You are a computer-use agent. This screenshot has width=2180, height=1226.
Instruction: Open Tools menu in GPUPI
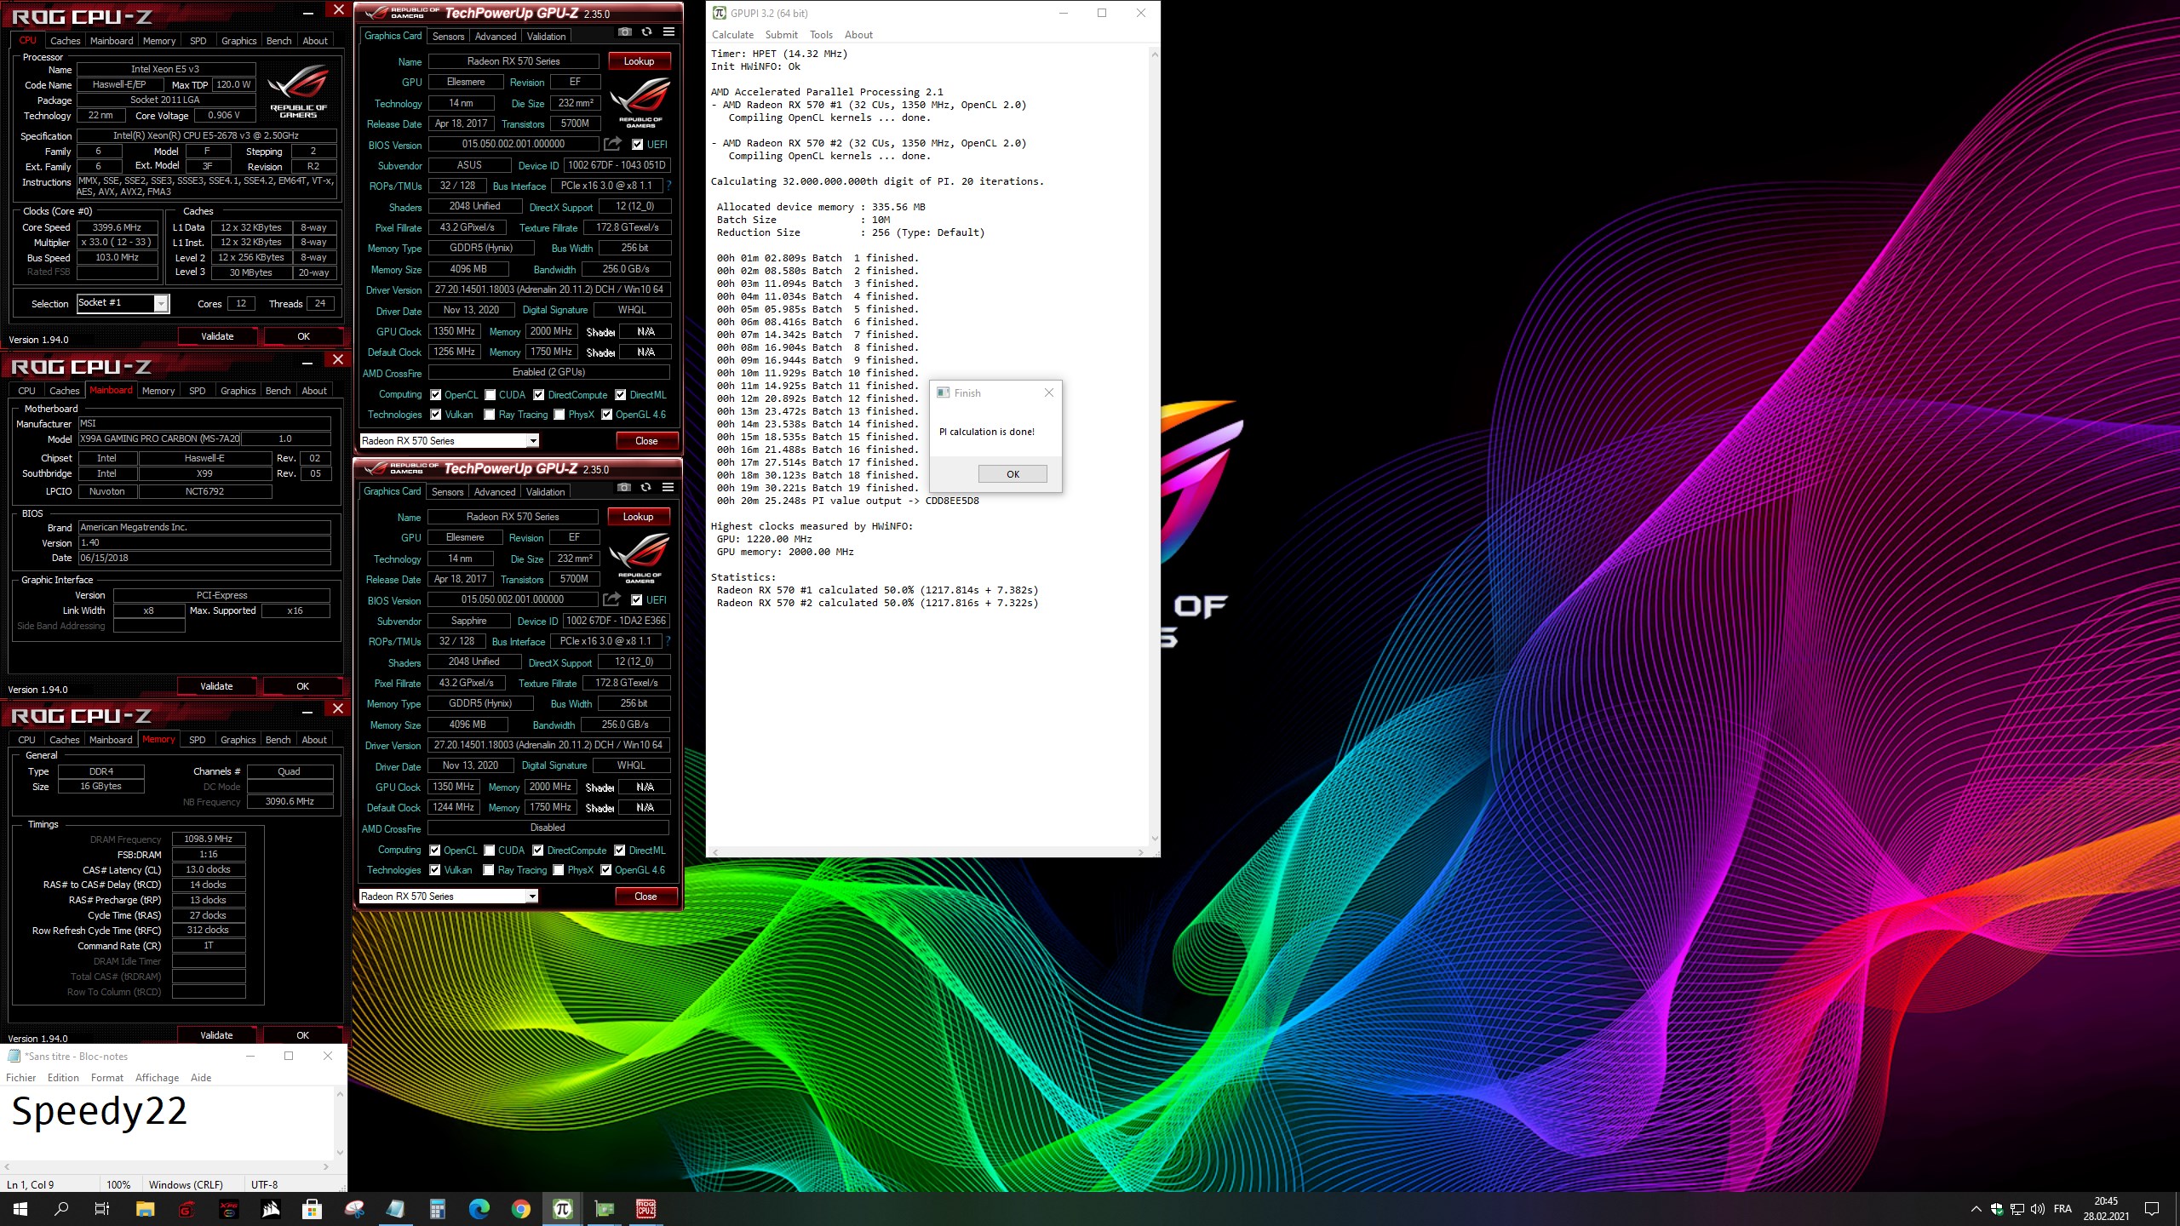(x=821, y=35)
